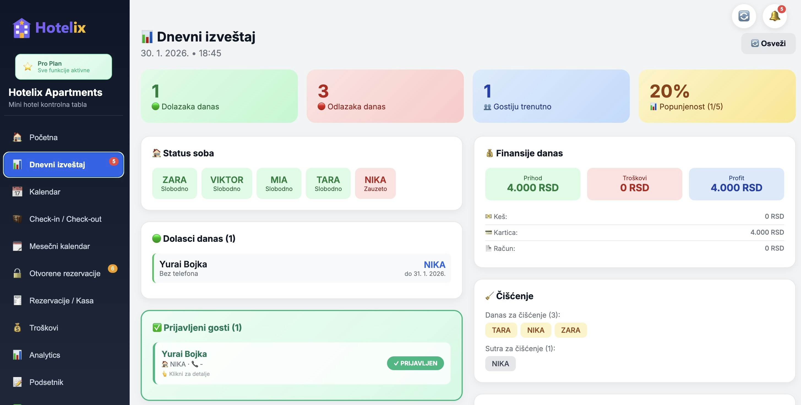Click the Troškovi money bag icon
The height and width of the screenshot is (405, 801).
pos(17,328)
